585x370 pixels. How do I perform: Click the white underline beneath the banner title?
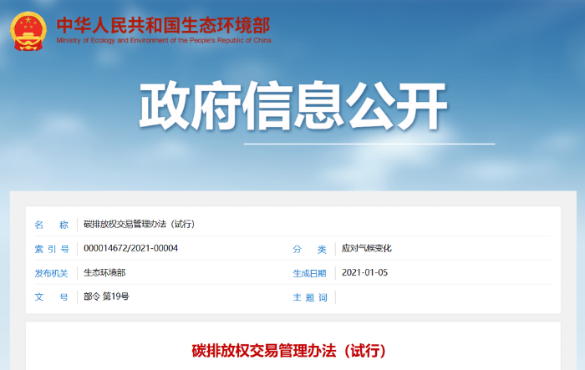tap(368, 144)
